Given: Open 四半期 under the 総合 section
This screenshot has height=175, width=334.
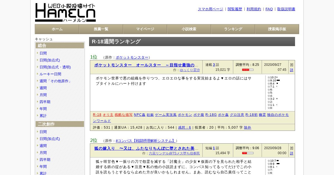Looking at the screenshot, I should 45,102.
